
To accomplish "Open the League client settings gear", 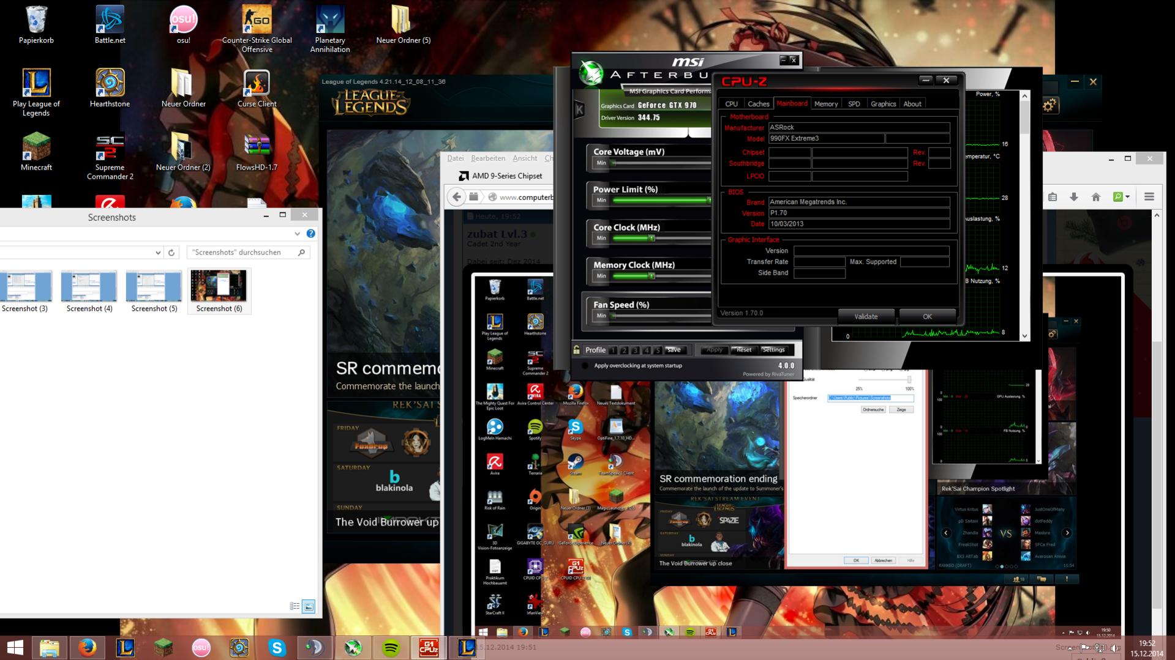I will pyautogui.click(x=1049, y=105).
